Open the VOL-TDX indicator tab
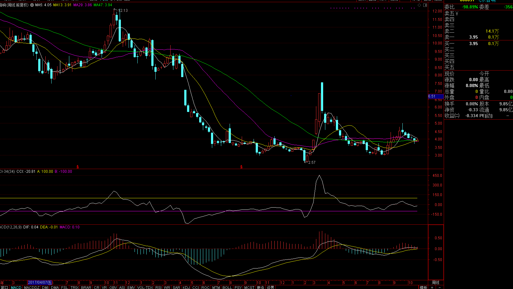 145,287
